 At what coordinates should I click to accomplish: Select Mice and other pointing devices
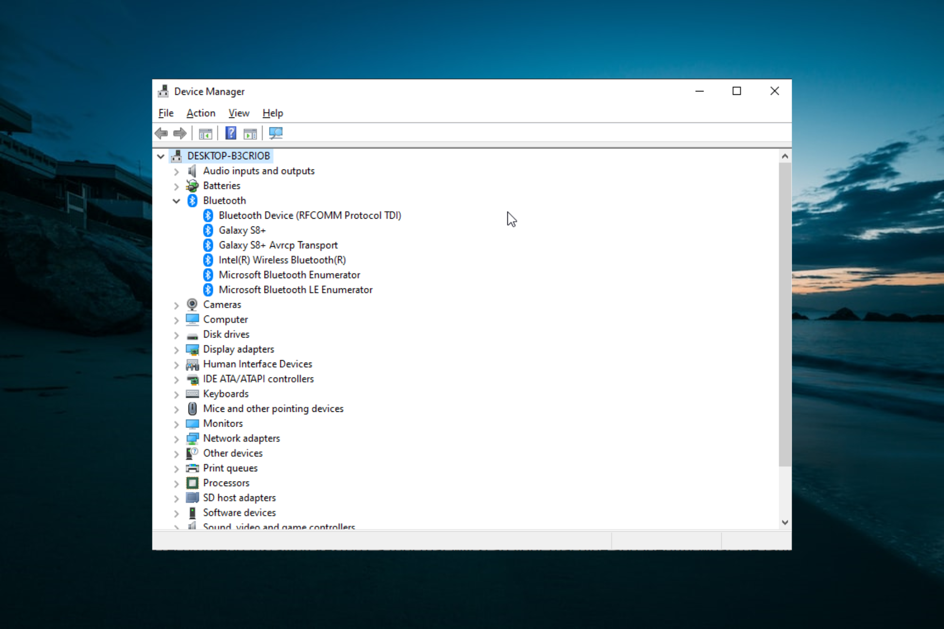tap(273, 409)
